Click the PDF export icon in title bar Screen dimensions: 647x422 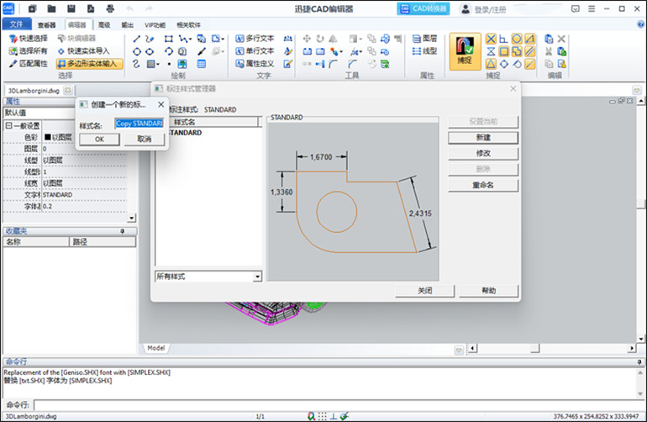(91, 8)
